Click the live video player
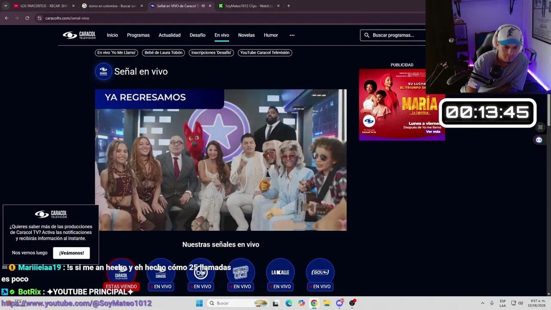 [221, 160]
